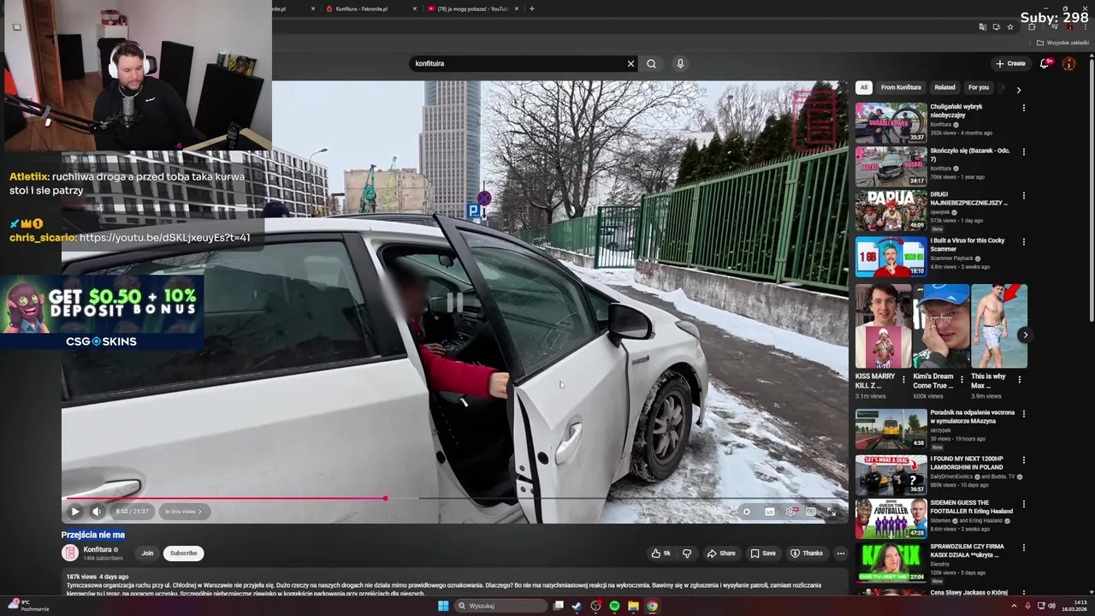Image resolution: width=1095 pixels, height=616 pixels.
Task: Open options for 'Skończyło się (Bazarek - Odc. 7)'
Action: [x=1023, y=152]
